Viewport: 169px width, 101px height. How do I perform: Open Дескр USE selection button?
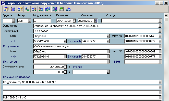point(29,21)
